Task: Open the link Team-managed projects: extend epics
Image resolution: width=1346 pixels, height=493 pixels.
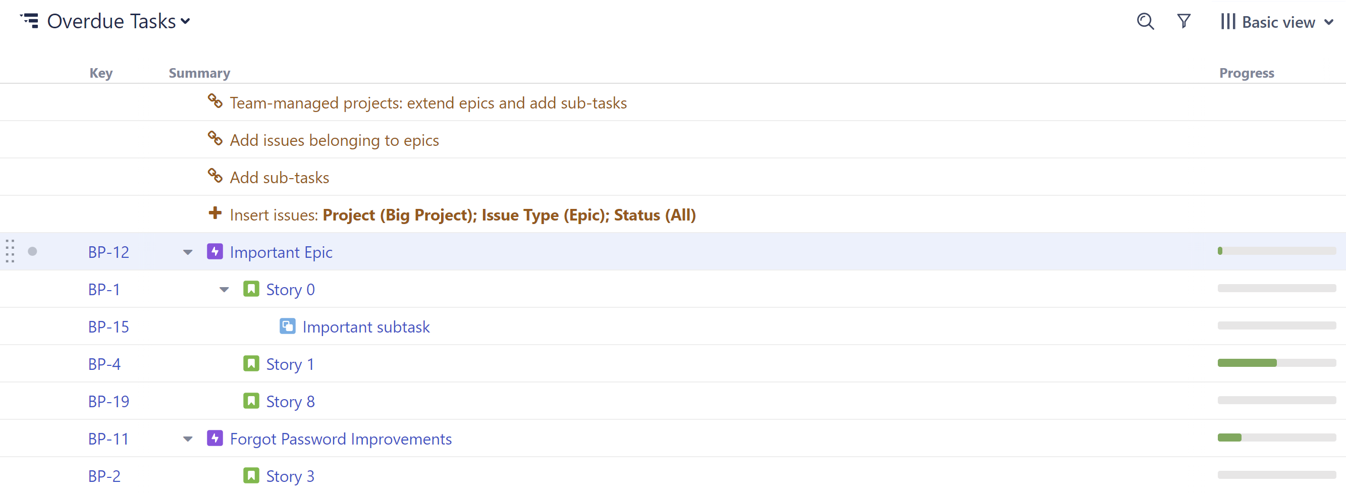Action: [x=428, y=102]
